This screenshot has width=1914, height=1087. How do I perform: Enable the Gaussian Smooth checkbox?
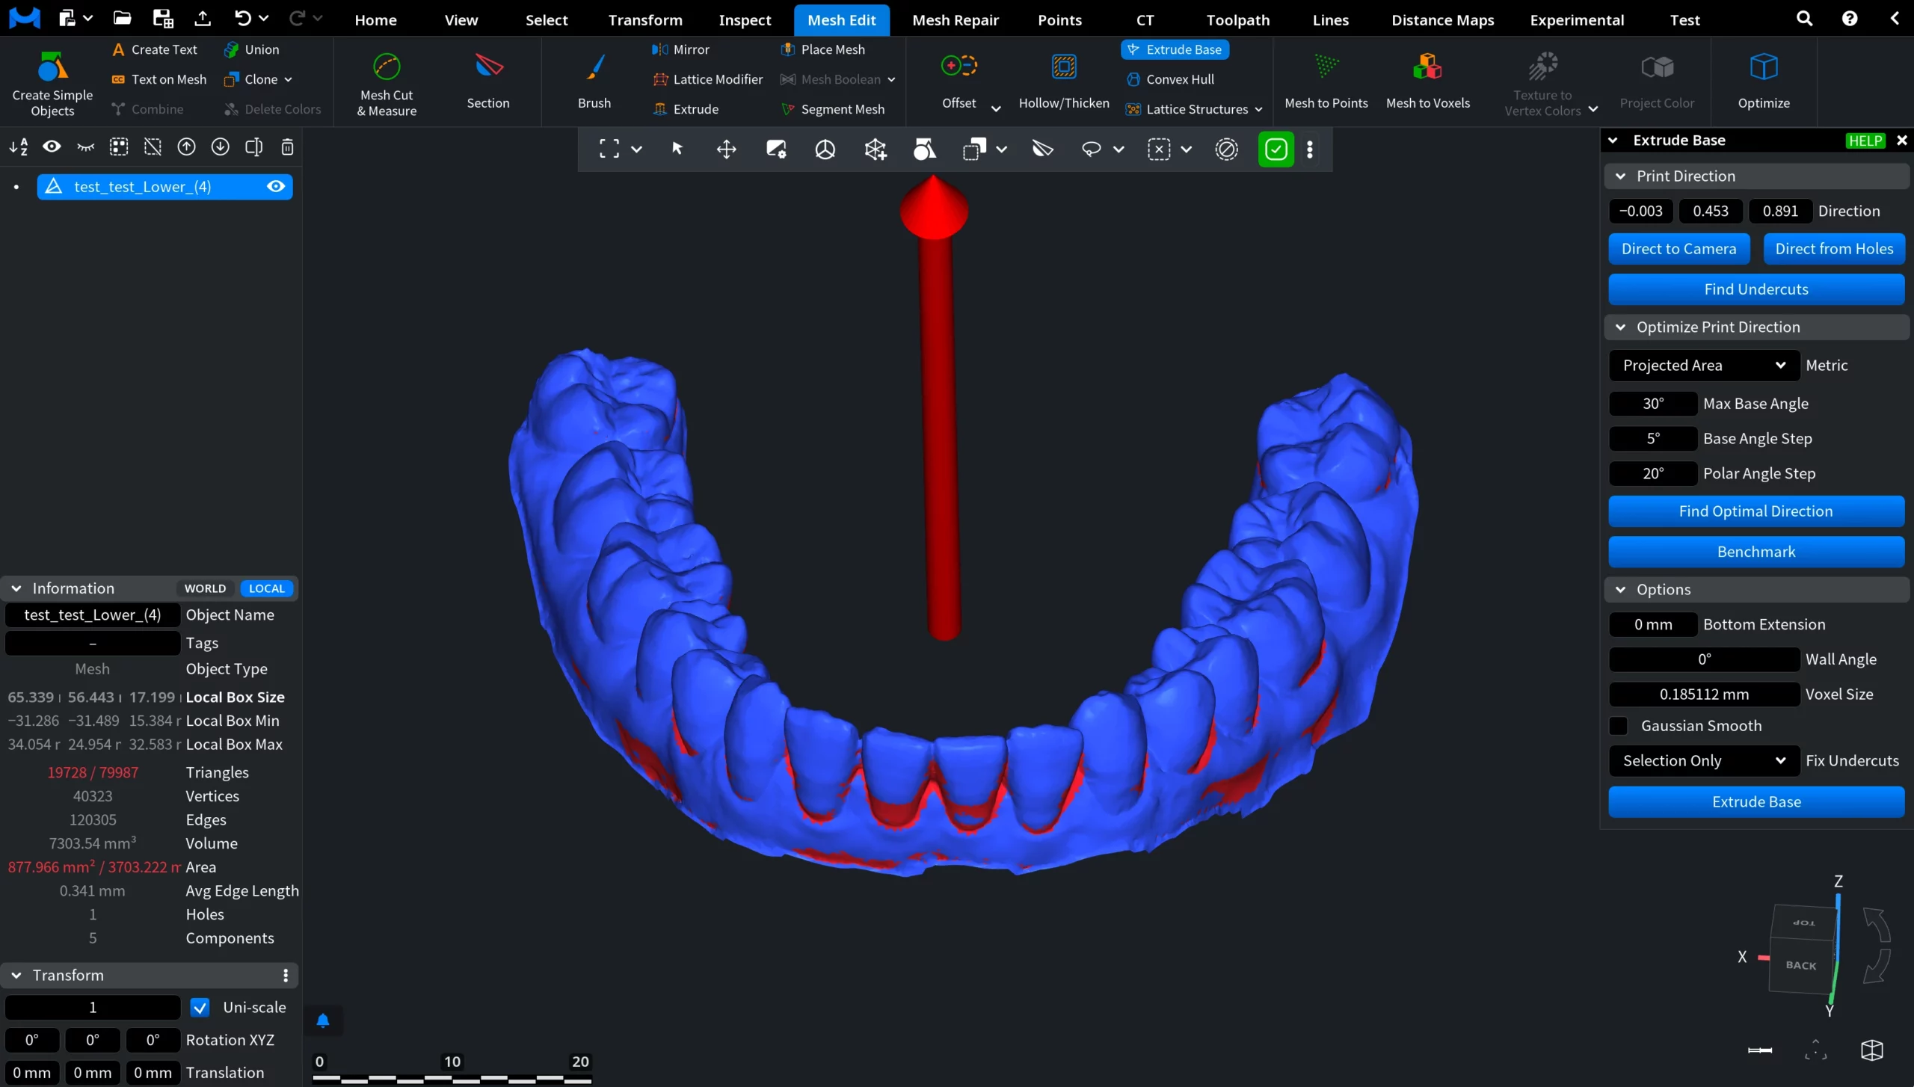(1619, 726)
